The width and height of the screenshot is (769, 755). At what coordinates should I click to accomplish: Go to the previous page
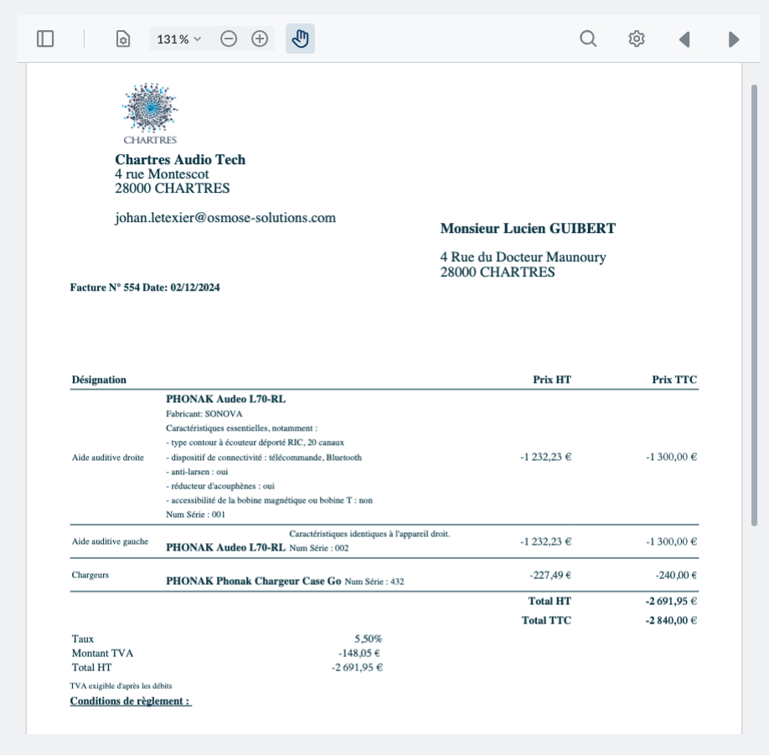click(x=684, y=39)
